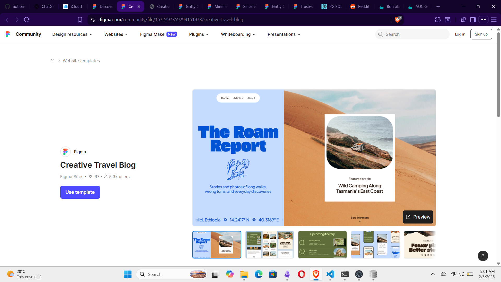This screenshot has height=282, width=501.
Task: Open the Brave Shields icon
Action: [x=398, y=19]
